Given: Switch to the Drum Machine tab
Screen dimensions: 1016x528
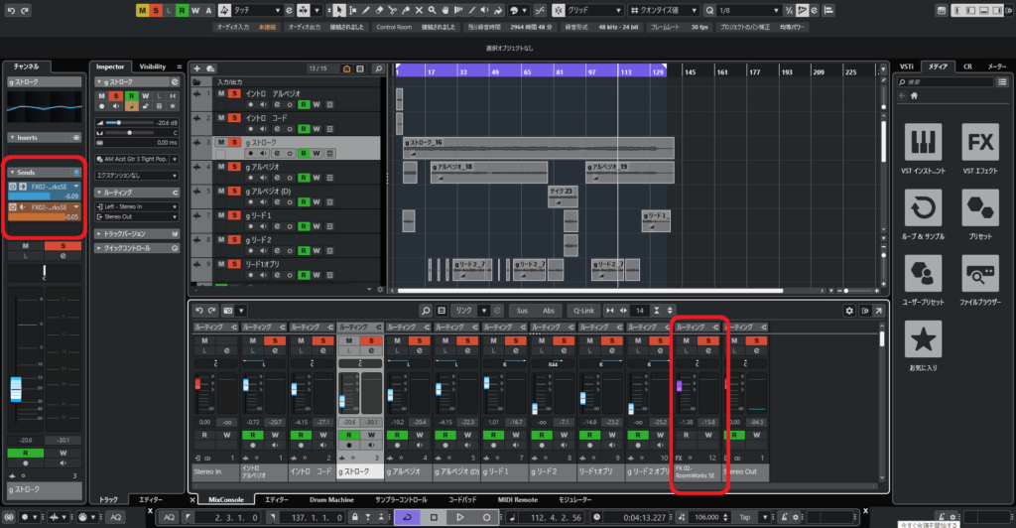Looking at the screenshot, I should pyautogui.click(x=330, y=499).
